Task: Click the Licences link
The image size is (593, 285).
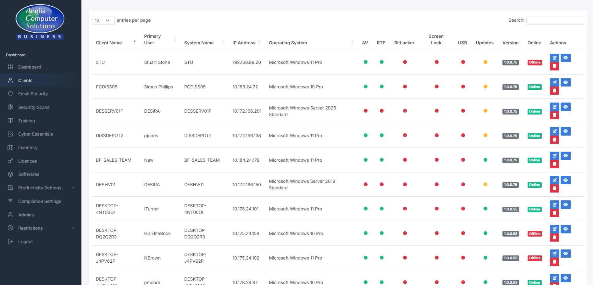Action: [27, 161]
